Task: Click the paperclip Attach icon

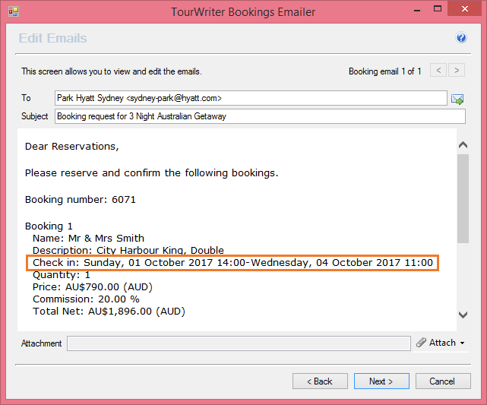Action: [x=421, y=343]
